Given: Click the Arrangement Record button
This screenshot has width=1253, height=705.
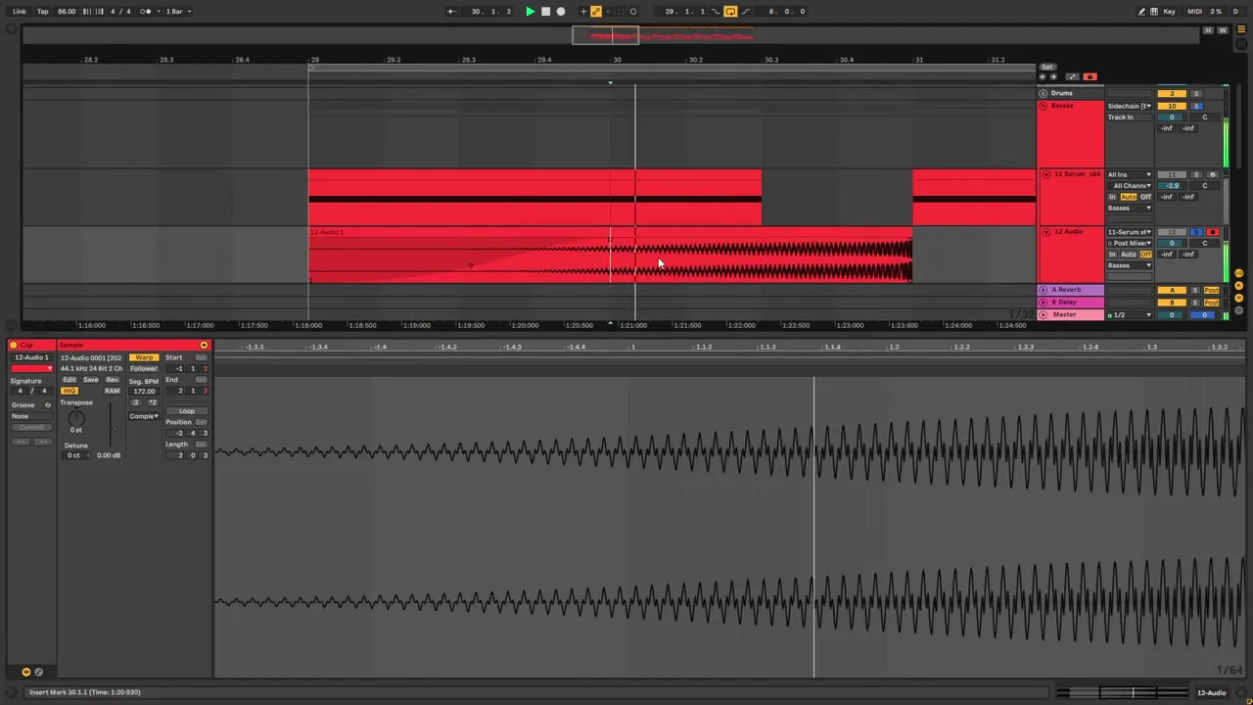Looking at the screenshot, I should (561, 12).
